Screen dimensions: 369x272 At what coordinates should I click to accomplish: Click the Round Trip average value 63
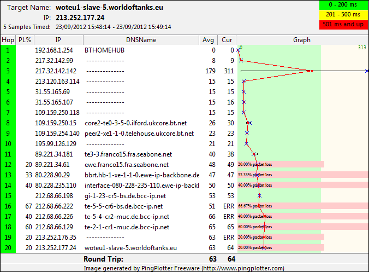pos(213,259)
